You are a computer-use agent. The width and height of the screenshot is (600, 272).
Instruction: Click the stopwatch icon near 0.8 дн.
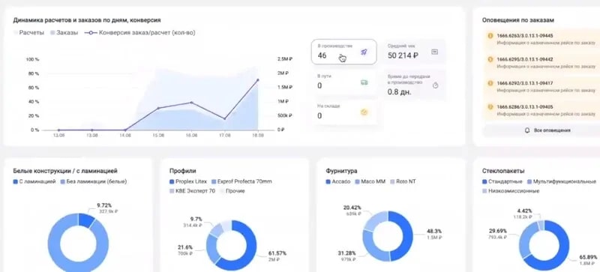pos(435,85)
